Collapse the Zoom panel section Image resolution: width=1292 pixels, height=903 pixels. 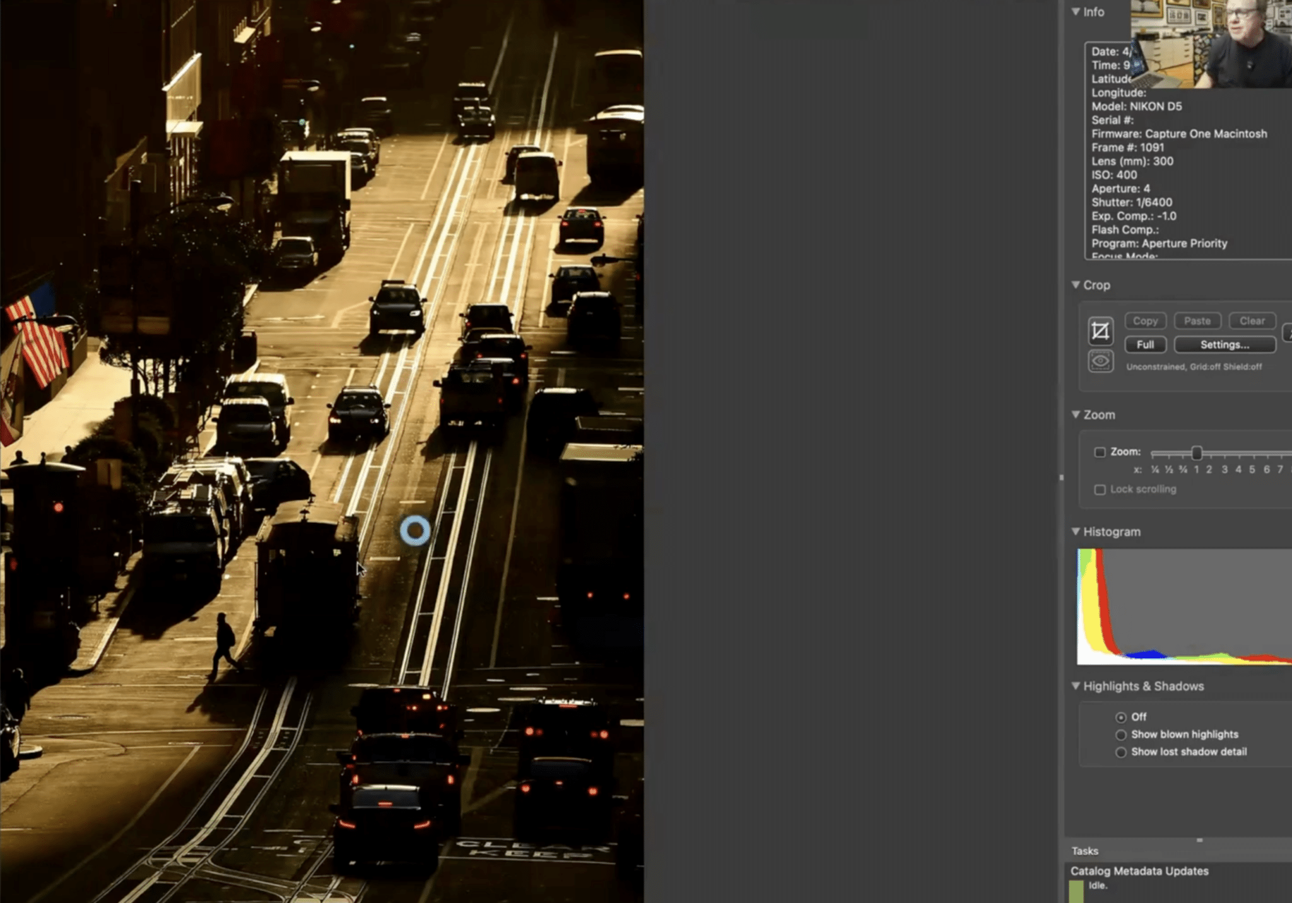coord(1076,415)
